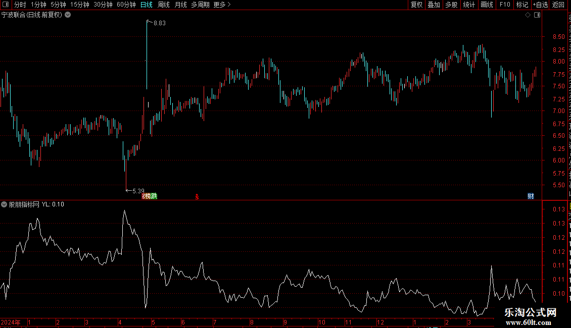
Task: Open the F10 company info
Action: [505, 5]
